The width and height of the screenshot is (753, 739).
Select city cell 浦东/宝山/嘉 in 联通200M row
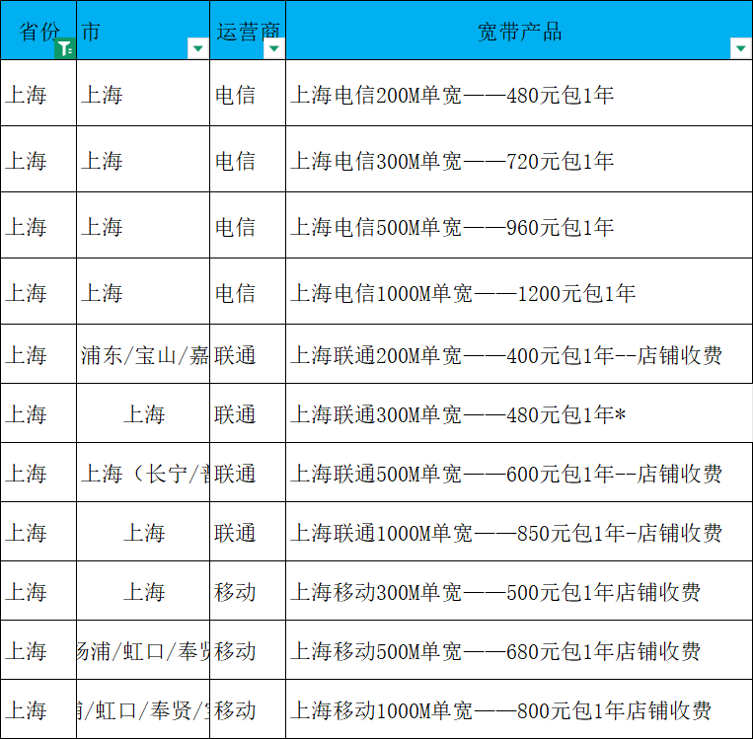coord(144,355)
